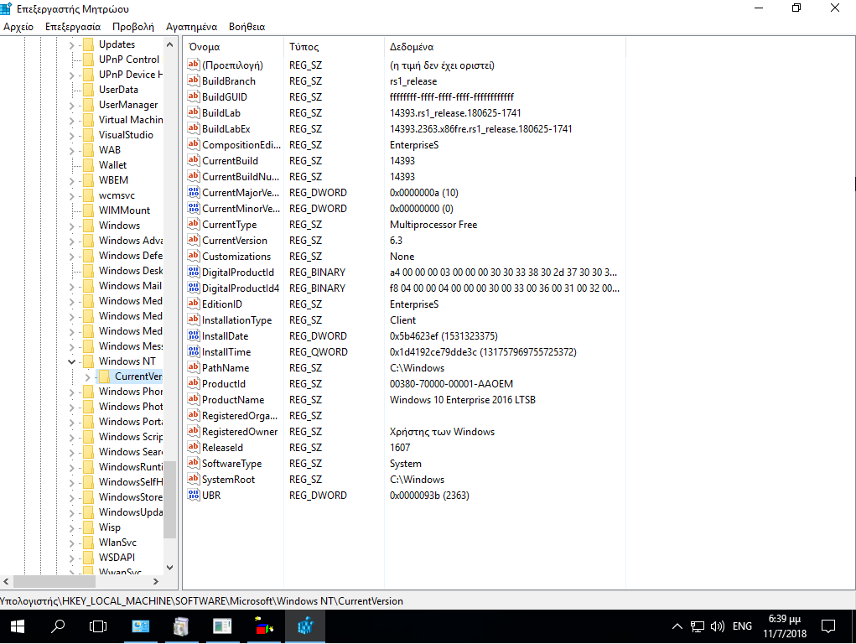This screenshot has height=644, width=856.
Task: Select the RegisteredOwner value name
Action: (240, 432)
